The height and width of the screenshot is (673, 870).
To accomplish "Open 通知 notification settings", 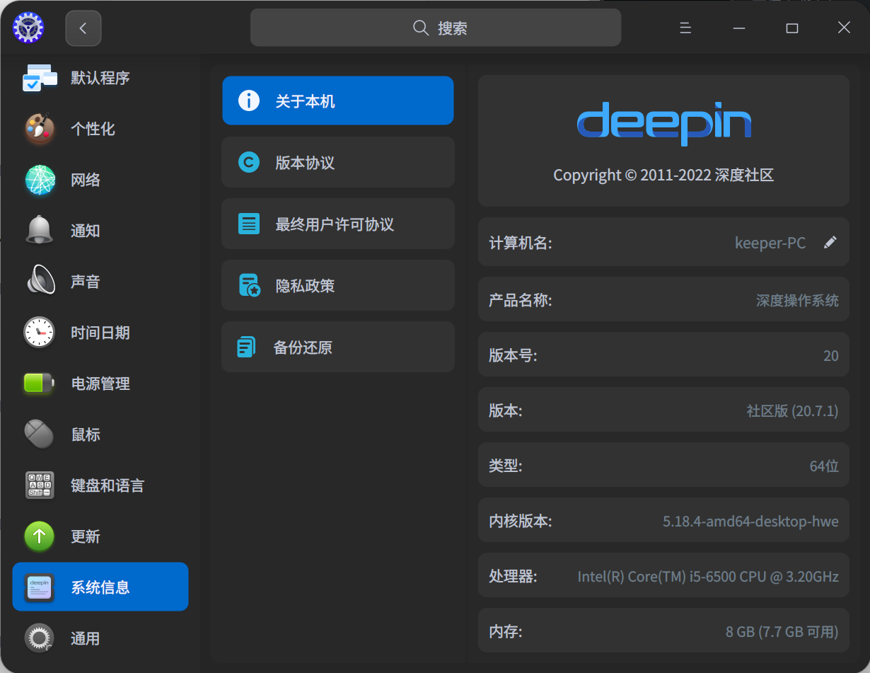I will 99,230.
